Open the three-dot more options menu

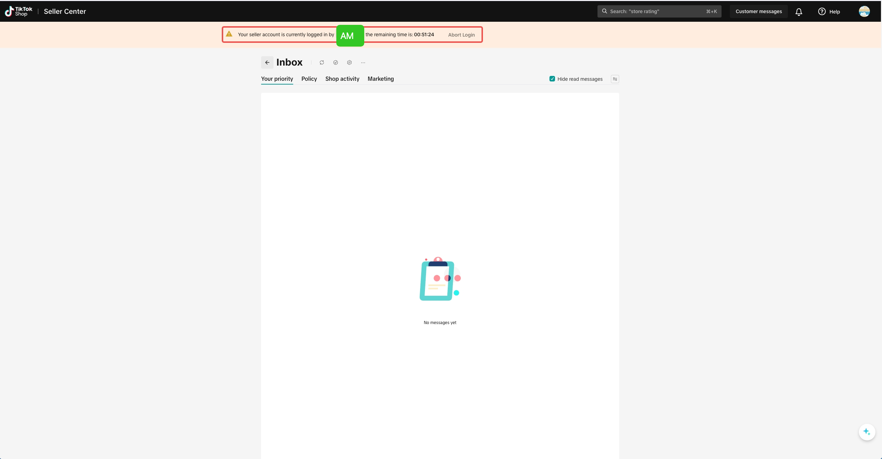coord(363,62)
